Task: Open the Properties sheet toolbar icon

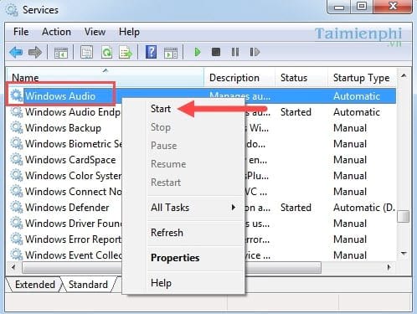Action: pos(87,52)
